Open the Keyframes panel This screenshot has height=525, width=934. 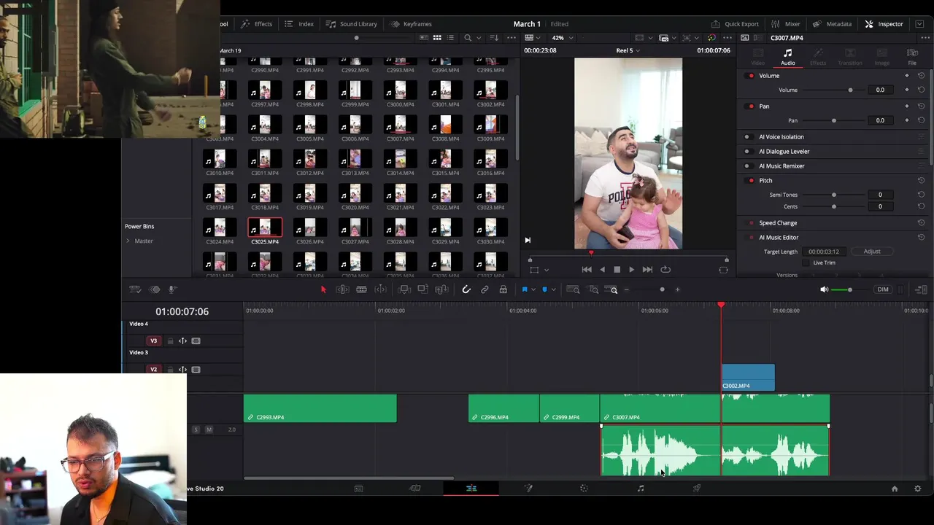pos(411,24)
